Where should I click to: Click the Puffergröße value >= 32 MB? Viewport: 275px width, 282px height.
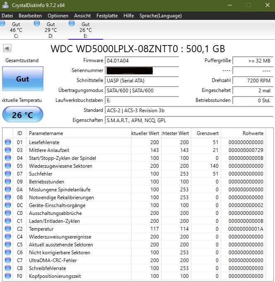tap(253, 60)
